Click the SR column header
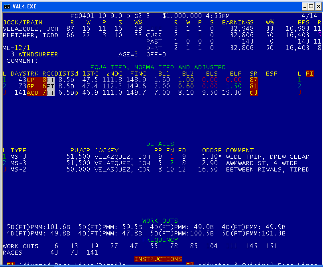Viewport: 323px width, 267px height. 254,74
